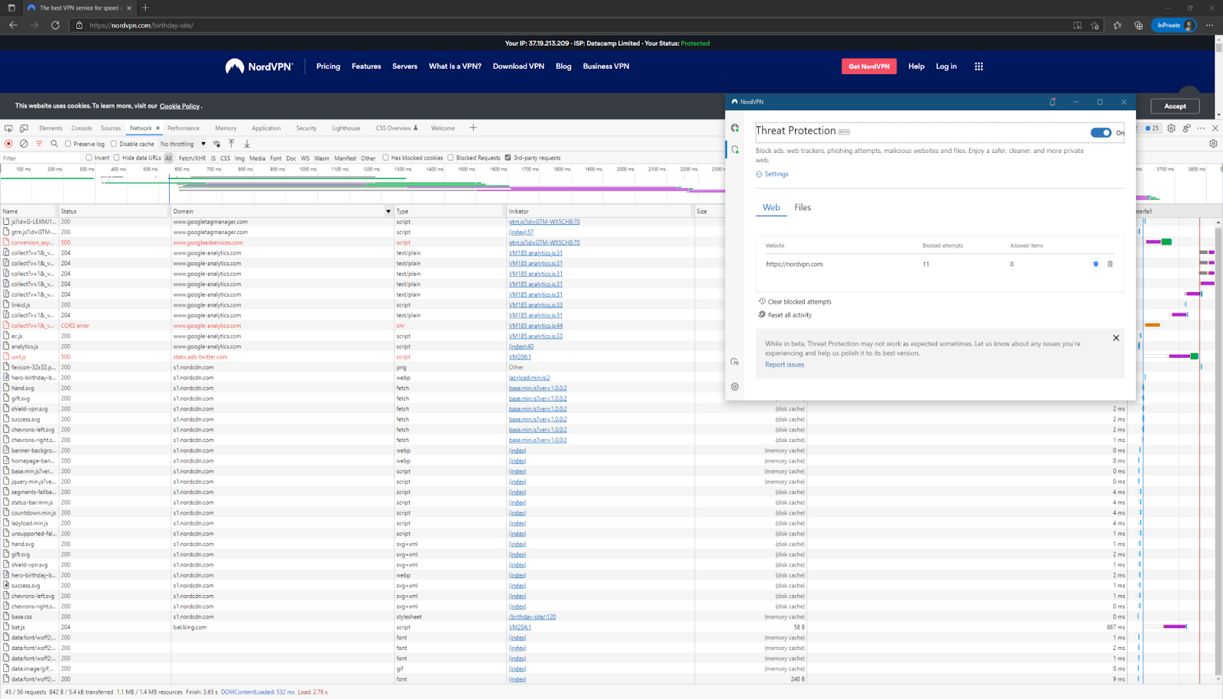Clear the network log
Image resolution: width=1223 pixels, height=699 pixels.
(24, 144)
